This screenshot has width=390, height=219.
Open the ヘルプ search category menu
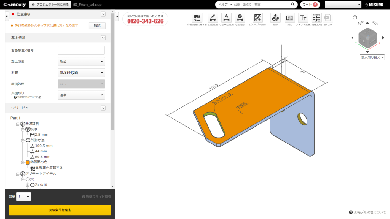tap(224, 5)
